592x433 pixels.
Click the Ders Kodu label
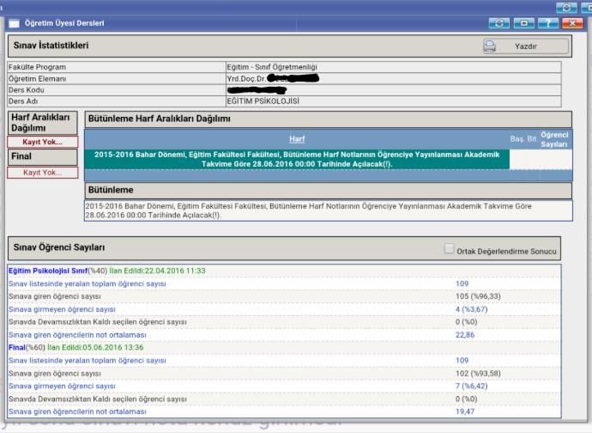tap(26, 90)
